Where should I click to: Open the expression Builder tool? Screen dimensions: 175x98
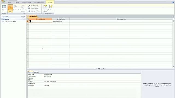[16, 8]
